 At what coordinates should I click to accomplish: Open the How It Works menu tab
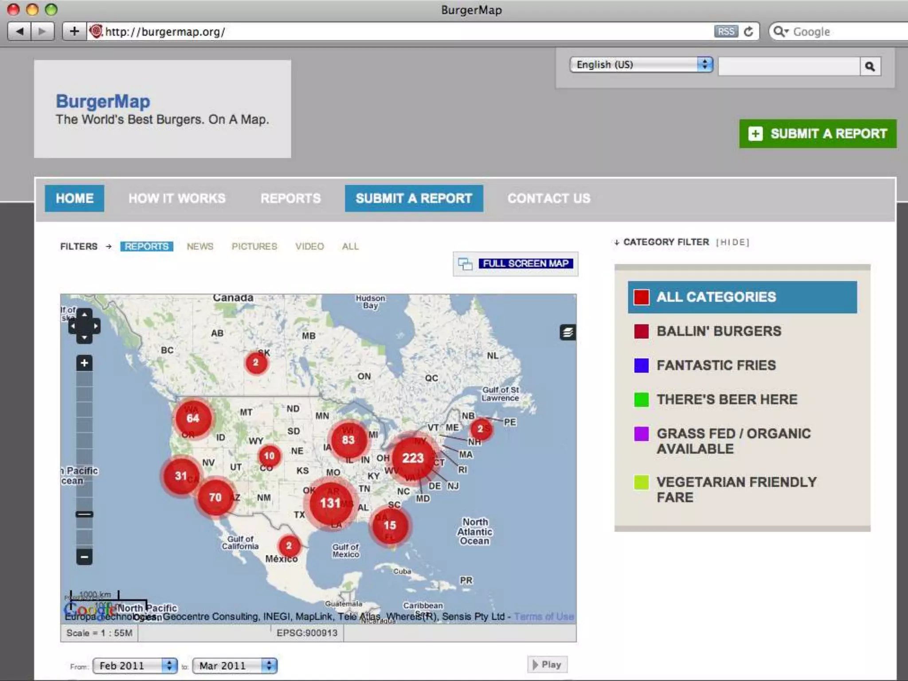[x=177, y=198]
